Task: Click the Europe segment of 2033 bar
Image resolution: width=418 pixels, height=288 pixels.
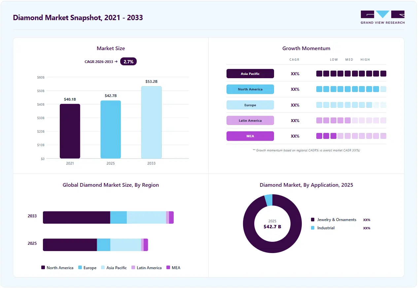Action: click(119, 217)
